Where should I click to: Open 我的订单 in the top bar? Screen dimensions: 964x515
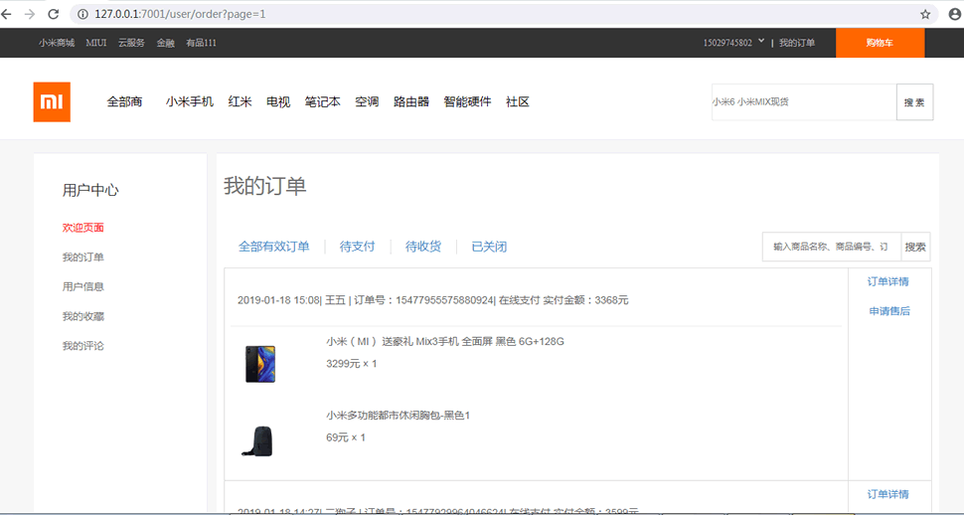coord(797,43)
